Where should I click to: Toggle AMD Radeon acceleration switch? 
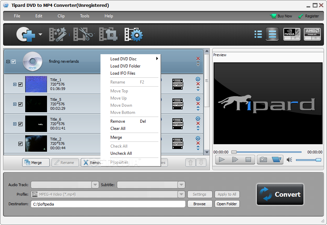tap(312, 34)
